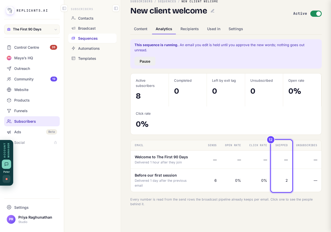
Task: Open the sequence Settings tab
Action: [236, 29]
